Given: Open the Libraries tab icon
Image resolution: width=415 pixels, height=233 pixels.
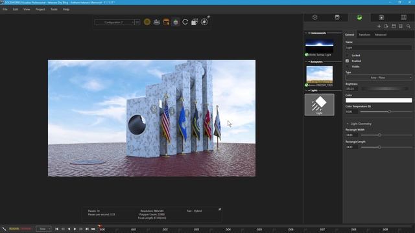Looking at the screenshot, I should [403, 17].
